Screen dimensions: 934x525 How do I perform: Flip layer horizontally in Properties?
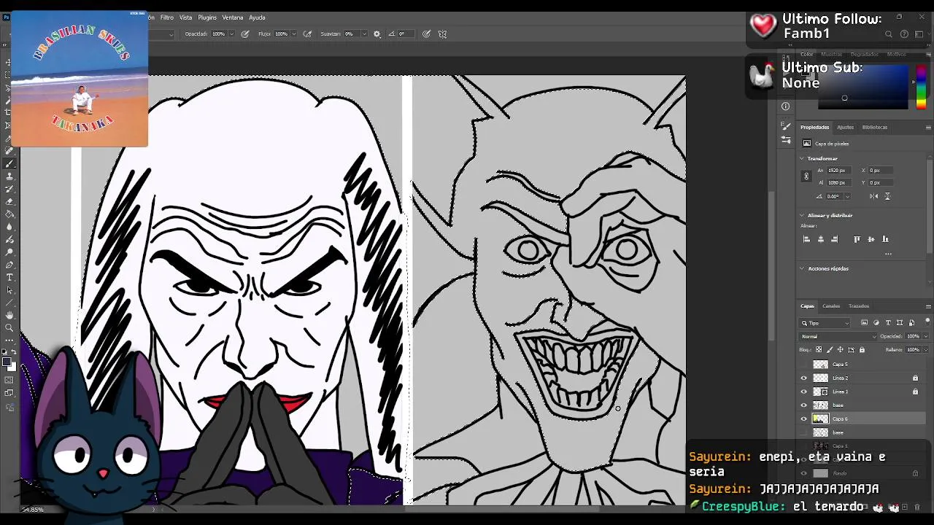coord(874,196)
